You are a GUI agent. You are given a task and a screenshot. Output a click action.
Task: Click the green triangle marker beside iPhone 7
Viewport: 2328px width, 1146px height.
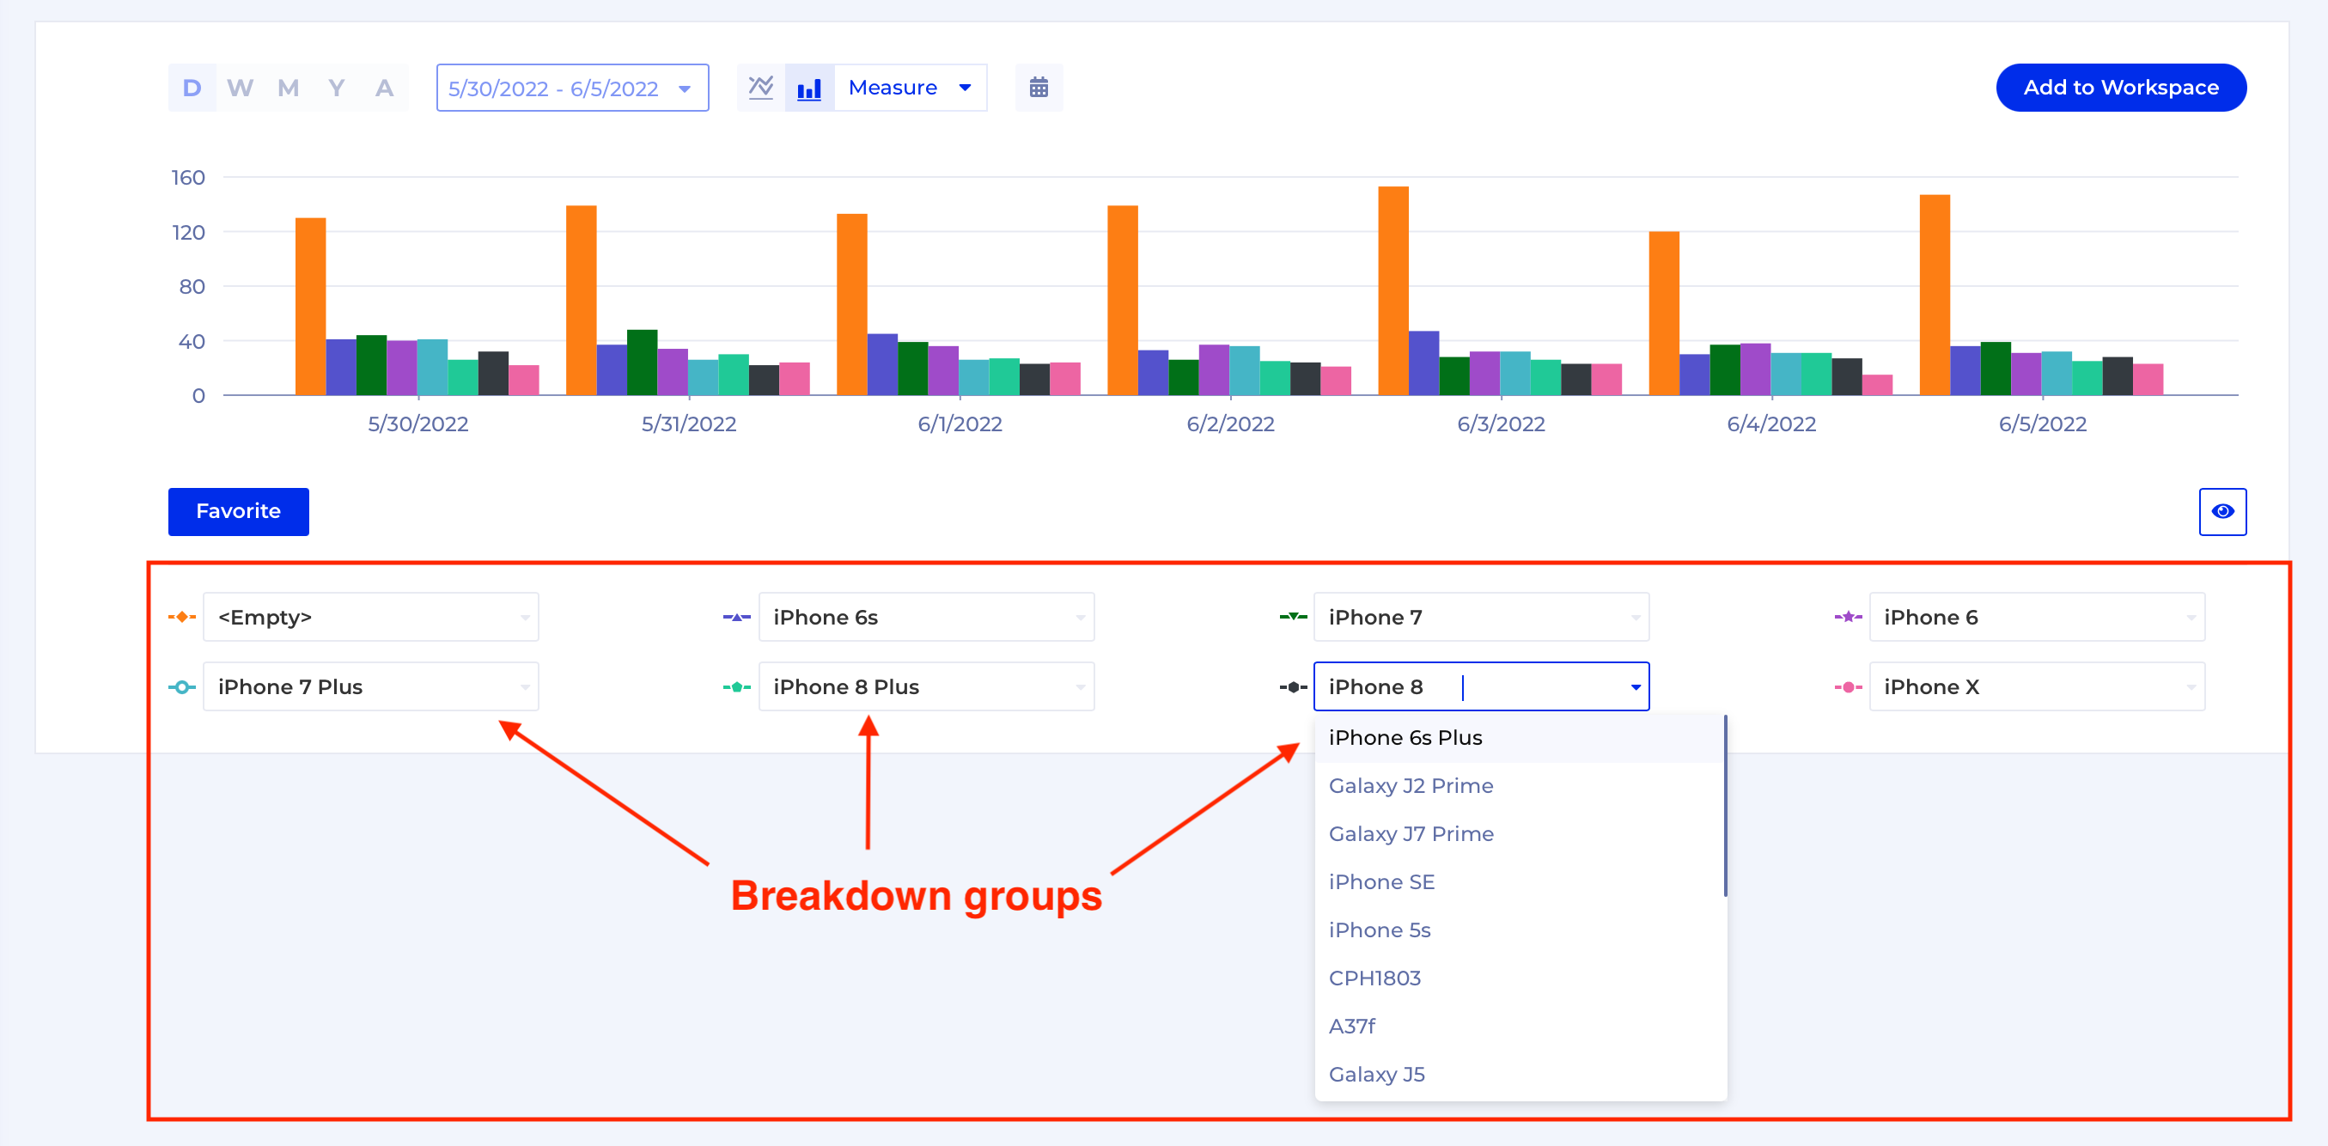(x=1292, y=618)
